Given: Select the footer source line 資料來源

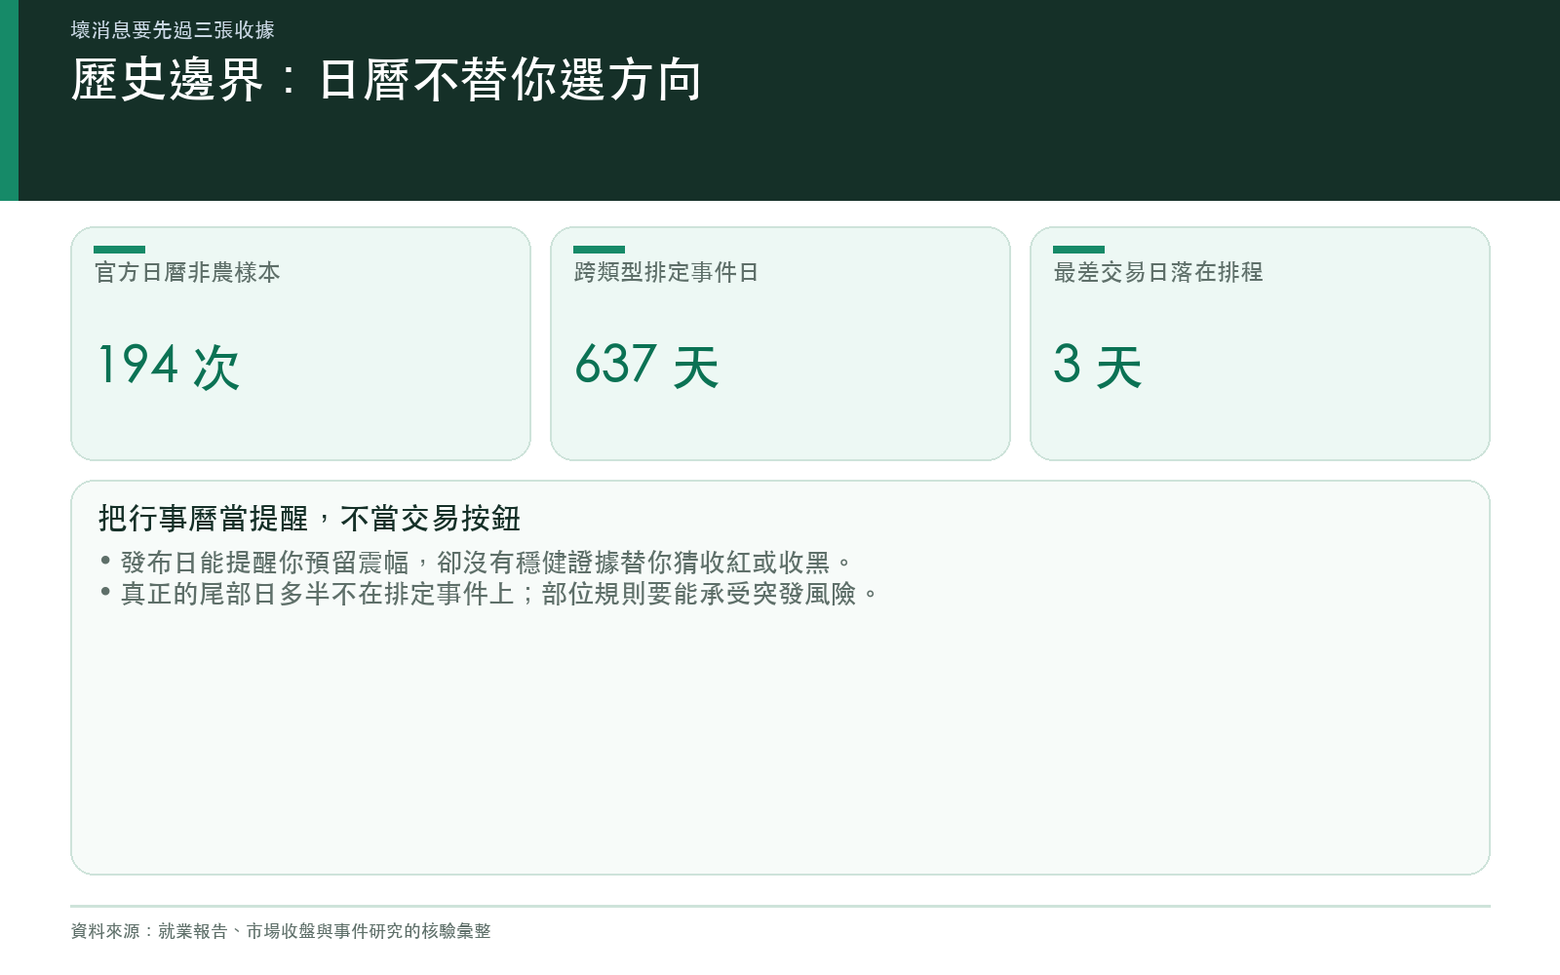Looking at the screenshot, I should coord(281,931).
